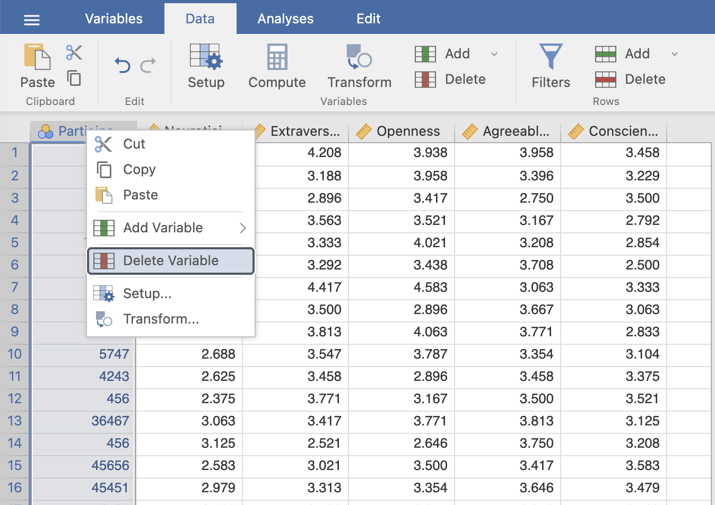Open the Filters tool
The height and width of the screenshot is (505, 715).
[x=551, y=66]
